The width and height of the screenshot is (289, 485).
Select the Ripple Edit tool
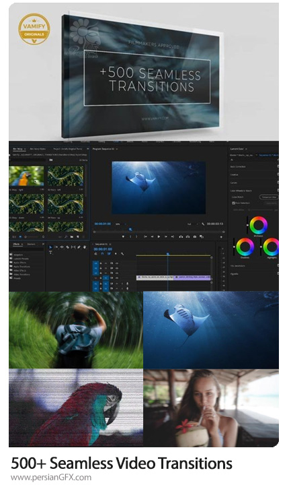pos(62,247)
